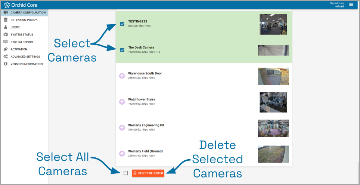The height and width of the screenshot is (185, 360).
Task: Click the purple arrow icon for Westerly Field (Ground)
Action: click(x=122, y=154)
